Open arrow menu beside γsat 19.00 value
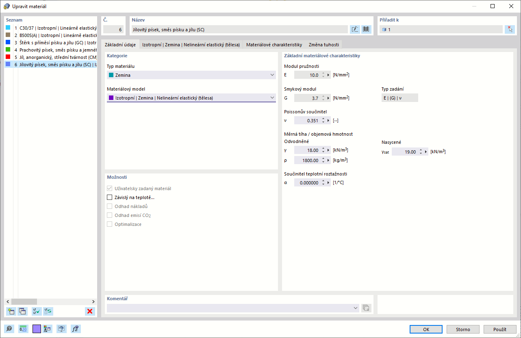Viewport: 521px width, 338px height. coord(426,152)
